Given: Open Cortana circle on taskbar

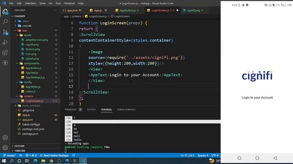Looking at the screenshot, I should pyautogui.click(x=19, y=161).
